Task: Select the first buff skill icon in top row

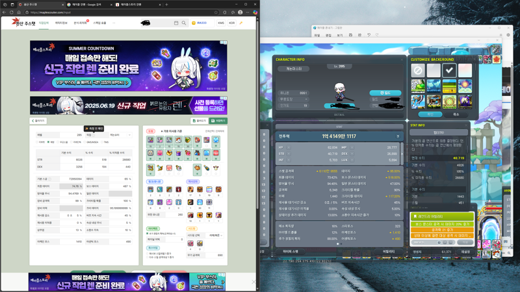Action: (151, 140)
